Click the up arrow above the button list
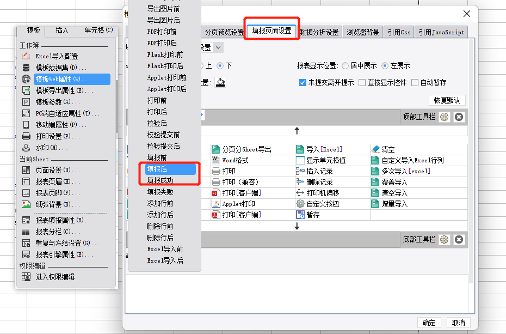Screen dimensions: 506x334 click(x=297, y=131)
